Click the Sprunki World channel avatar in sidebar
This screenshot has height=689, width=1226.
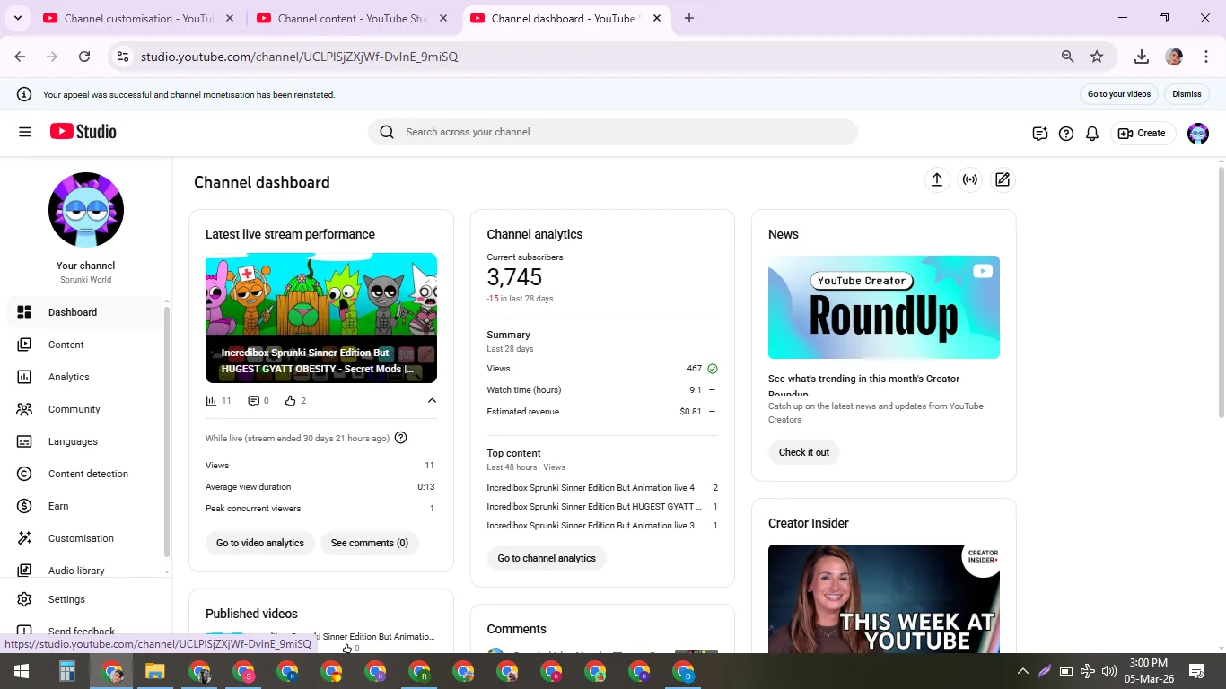(x=86, y=210)
